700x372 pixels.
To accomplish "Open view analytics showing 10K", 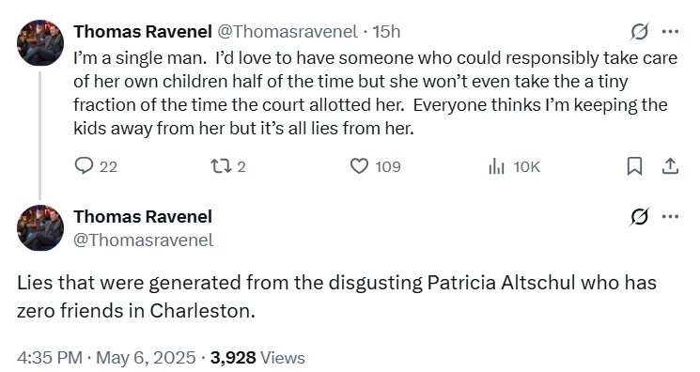I will [x=514, y=166].
